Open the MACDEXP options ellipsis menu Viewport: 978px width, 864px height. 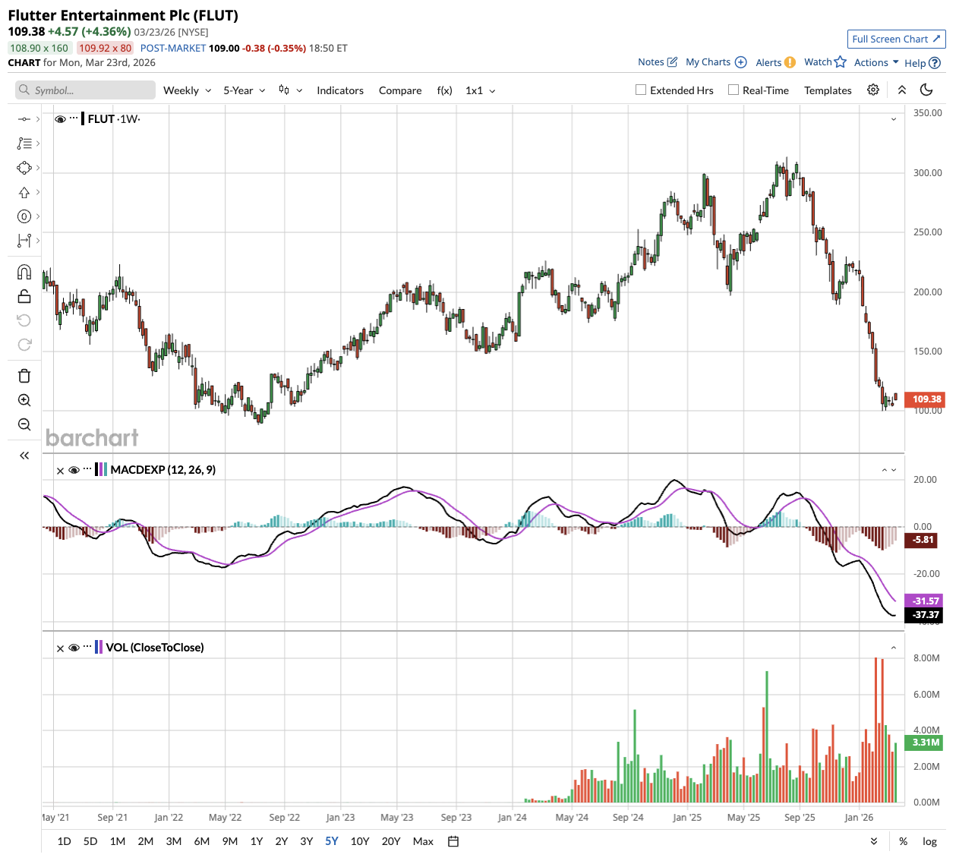[x=87, y=469]
